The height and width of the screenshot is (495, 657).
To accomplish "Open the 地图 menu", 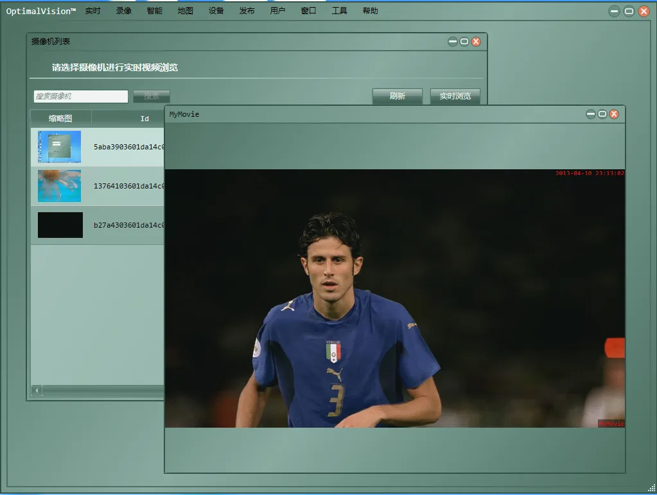I will click(185, 11).
